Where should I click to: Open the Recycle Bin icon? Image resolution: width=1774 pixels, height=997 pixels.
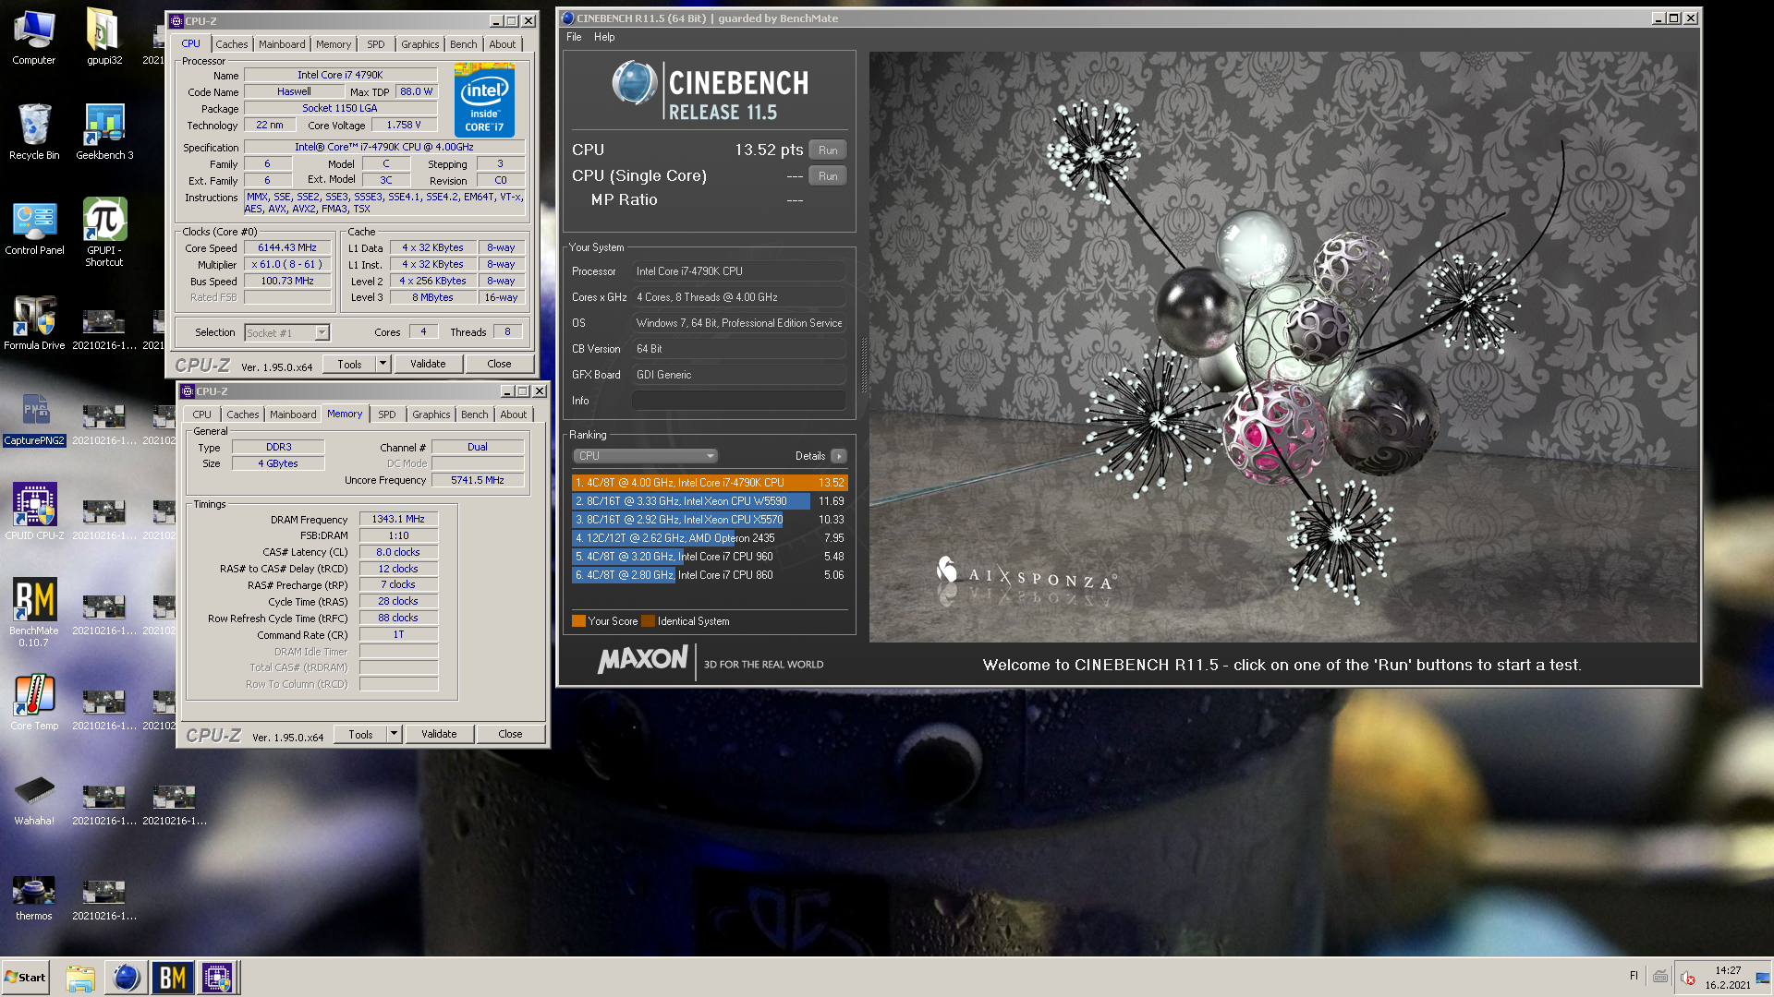coord(34,132)
